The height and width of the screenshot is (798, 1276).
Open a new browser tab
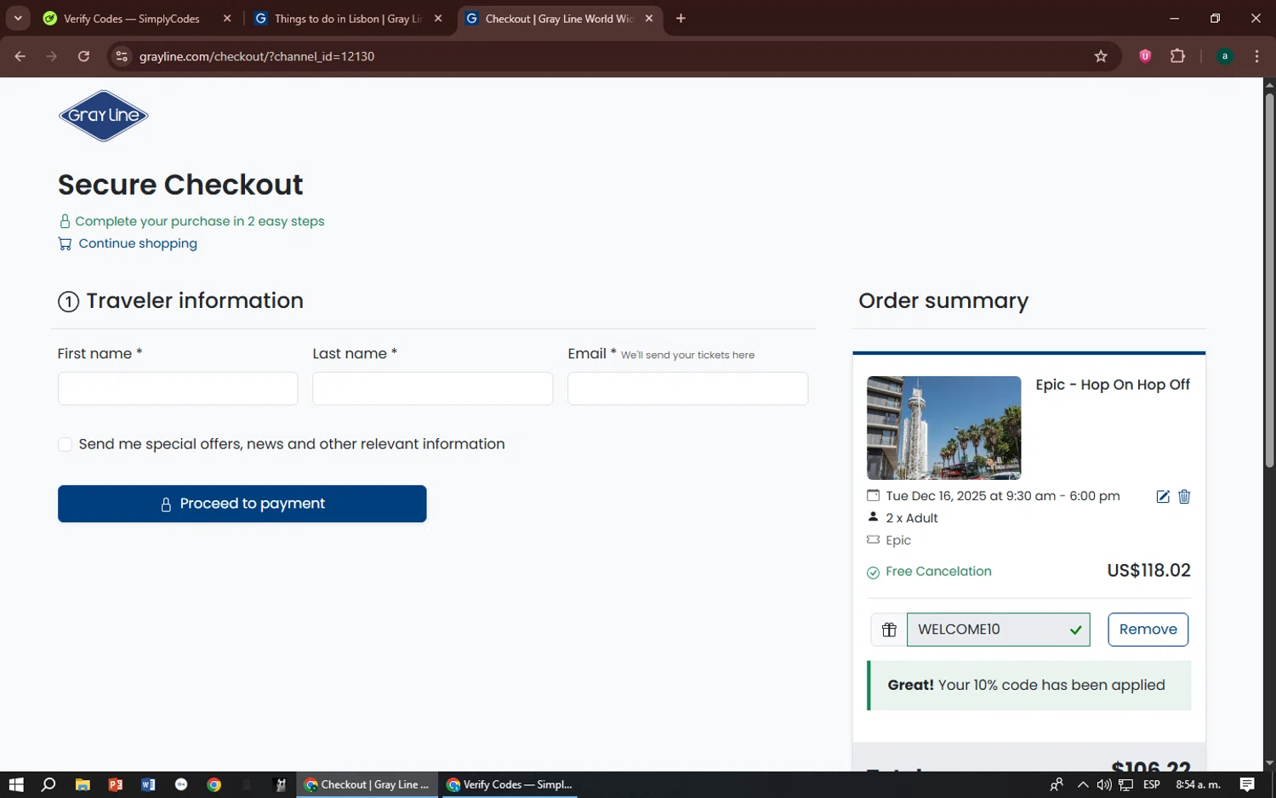(681, 19)
